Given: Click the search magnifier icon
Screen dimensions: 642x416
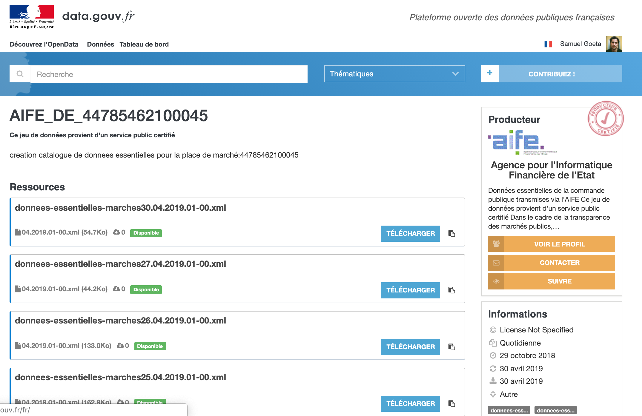Looking at the screenshot, I should 20,74.
